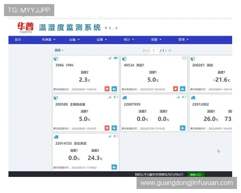Check battery icon on device 22007959
241x193 pixels.
pos(184,97)
